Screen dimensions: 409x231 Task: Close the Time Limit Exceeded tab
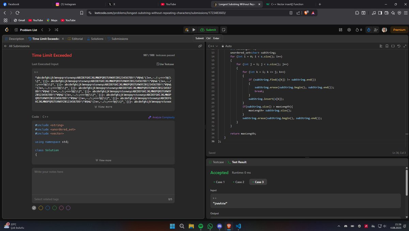(63, 39)
